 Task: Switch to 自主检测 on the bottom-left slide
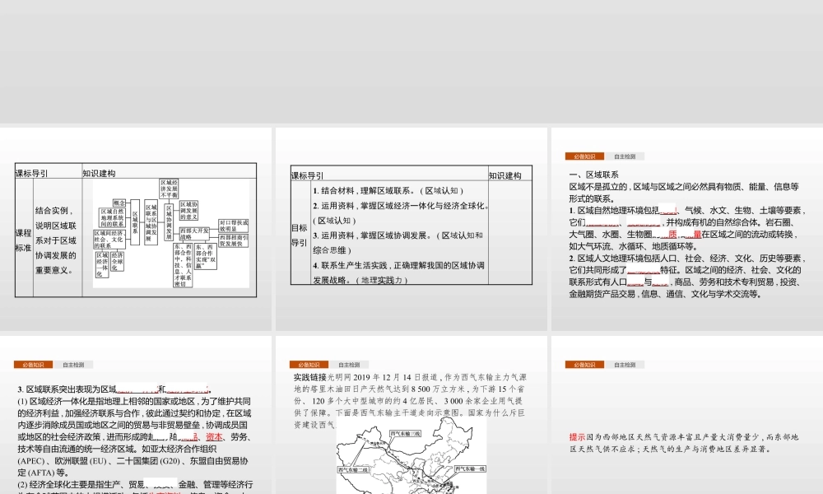coord(73,363)
